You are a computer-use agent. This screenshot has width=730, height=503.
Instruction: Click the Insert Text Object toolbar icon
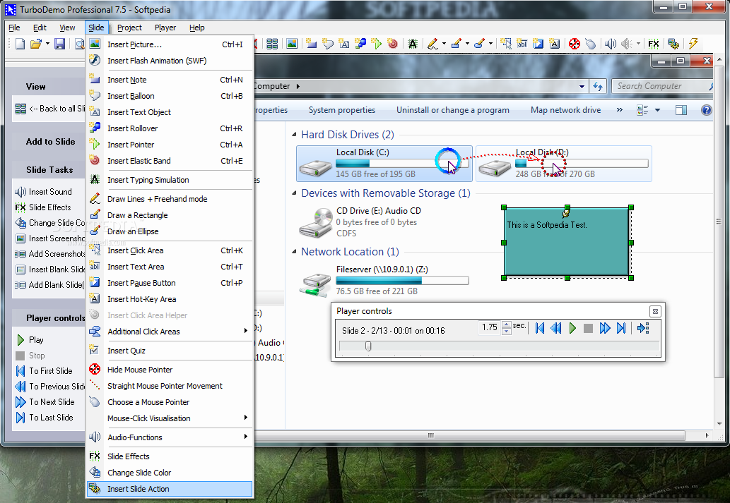click(x=344, y=44)
